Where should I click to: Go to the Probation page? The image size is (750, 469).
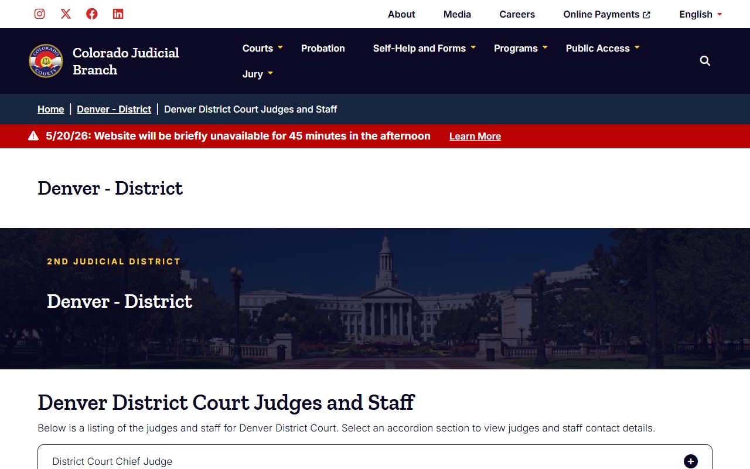tap(323, 48)
